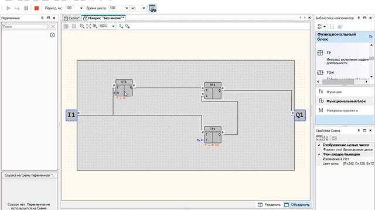This screenshot has height=210, width=375.
Task: Click the Разделить button
Action: pos(269,205)
